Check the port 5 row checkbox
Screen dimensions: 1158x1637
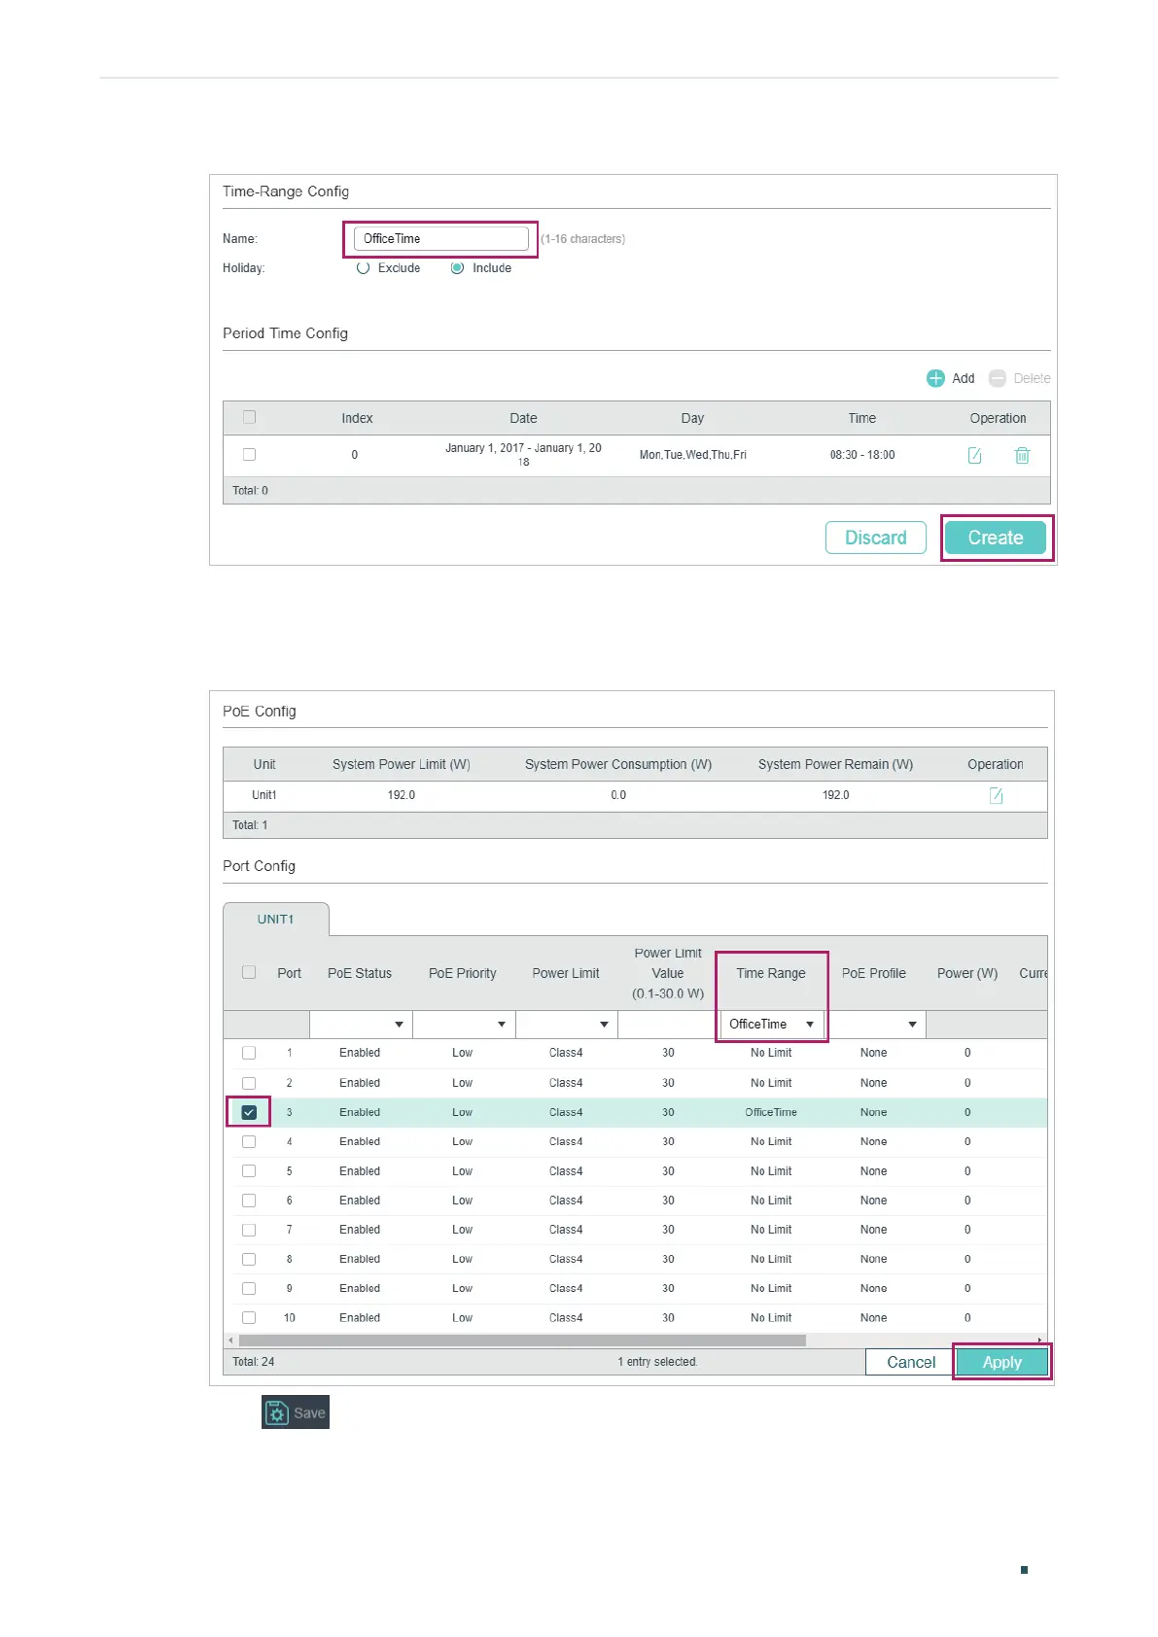[x=249, y=1171]
